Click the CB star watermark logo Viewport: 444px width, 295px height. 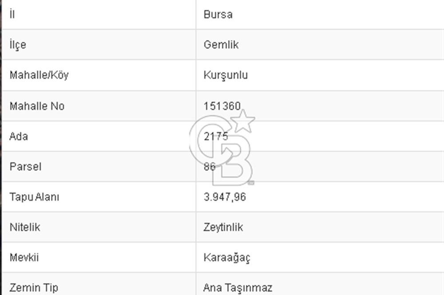pyautogui.click(x=223, y=149)
